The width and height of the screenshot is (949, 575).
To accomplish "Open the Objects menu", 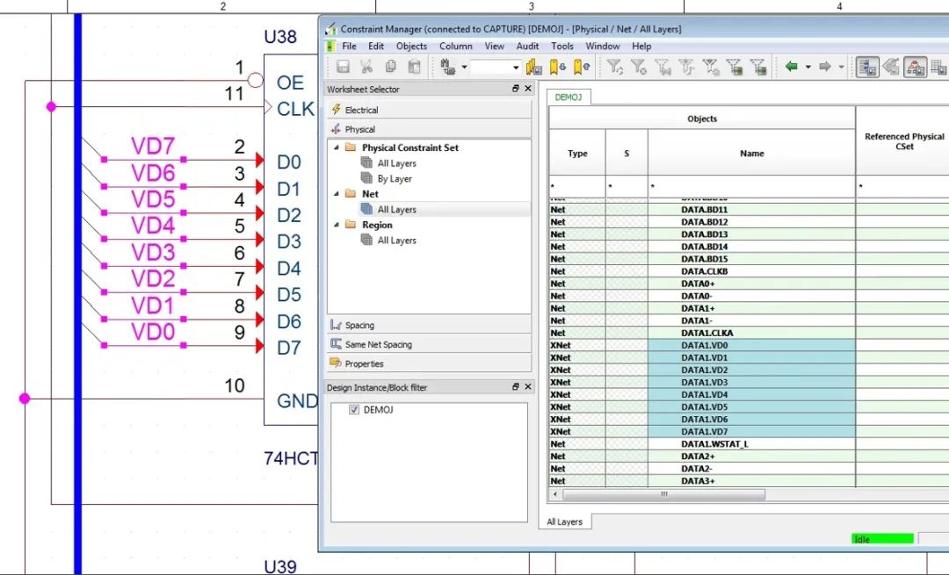I will 411,46.
